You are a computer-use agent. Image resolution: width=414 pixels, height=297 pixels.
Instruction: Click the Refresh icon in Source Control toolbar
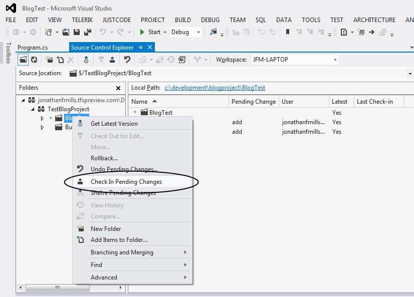(x=34, y=60)
